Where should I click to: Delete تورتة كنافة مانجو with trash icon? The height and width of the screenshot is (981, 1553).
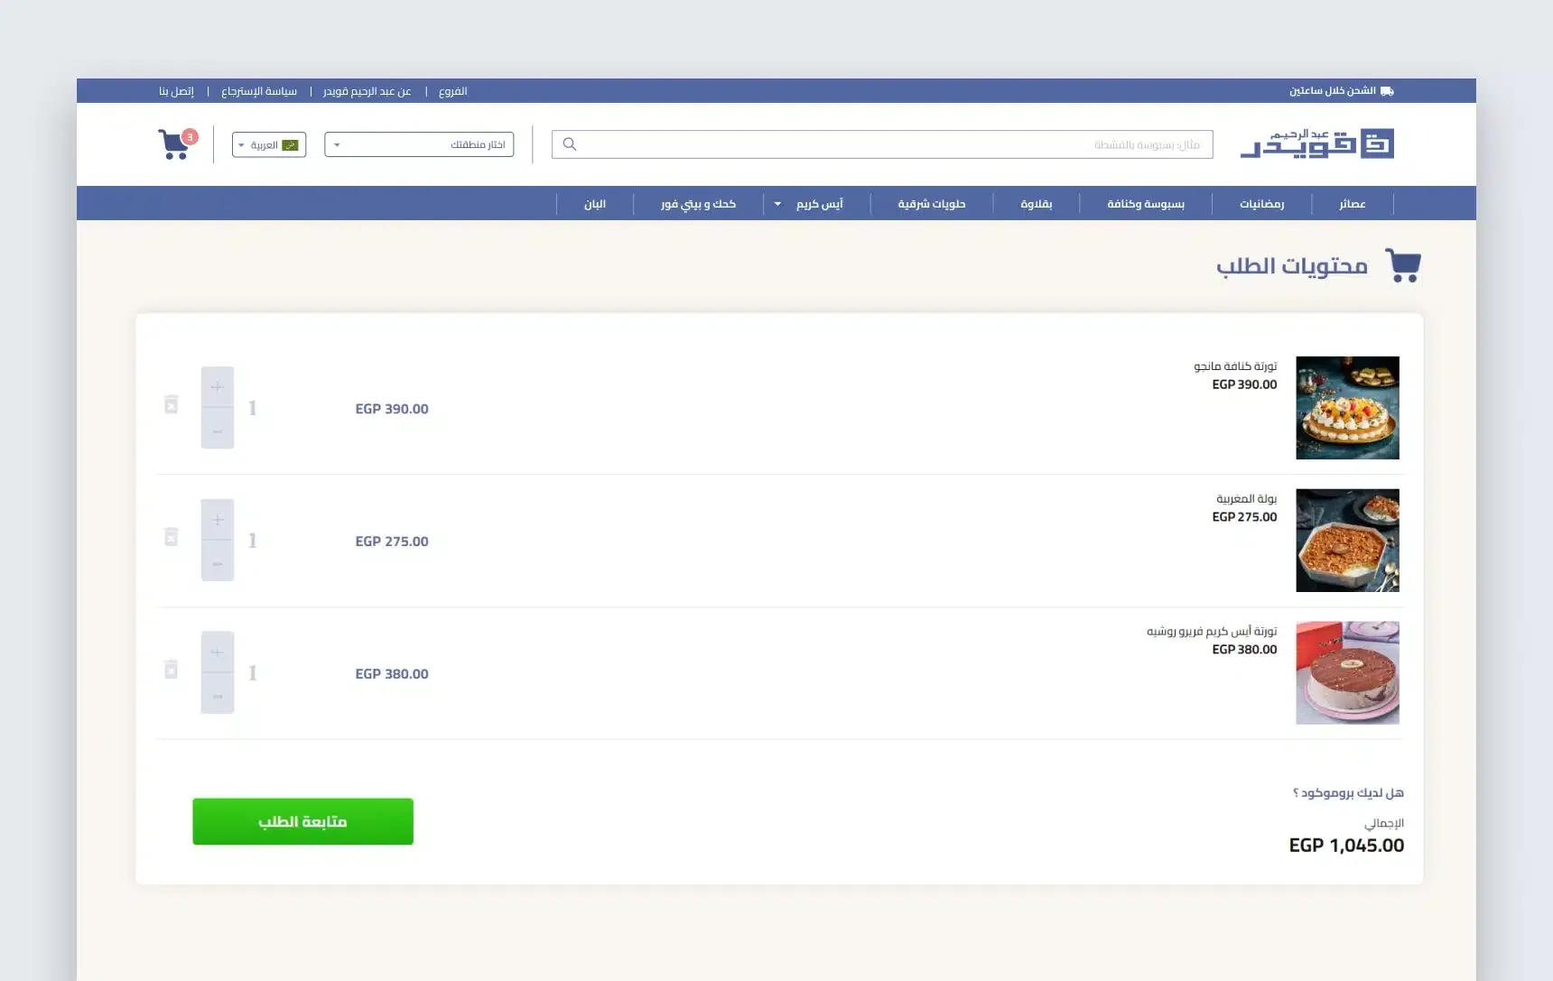(x=172, y=404)
